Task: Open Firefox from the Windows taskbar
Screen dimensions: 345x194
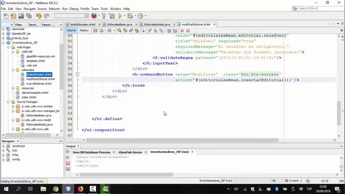Action: (x=80, y=189)
